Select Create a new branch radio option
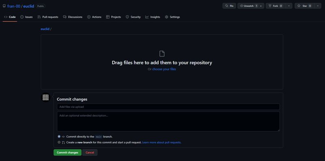Image resolution: width=325 pixels, height=161 pixels. click(x=59, y=142)
